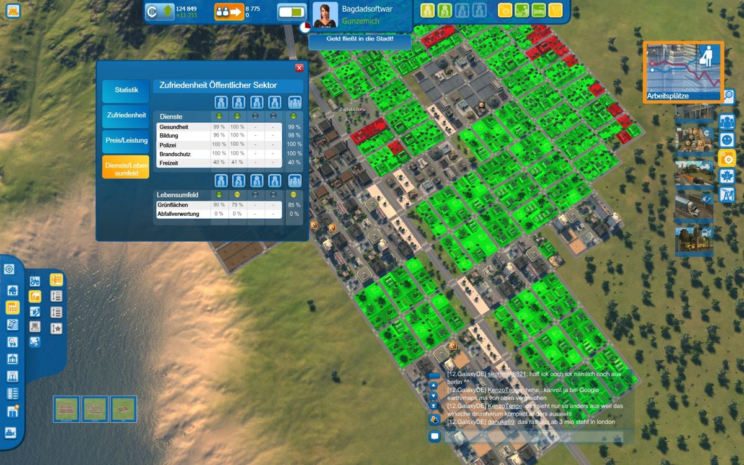Select the top density level option
Viewport: 744px width, 465px height.
[x=56, y=280]
